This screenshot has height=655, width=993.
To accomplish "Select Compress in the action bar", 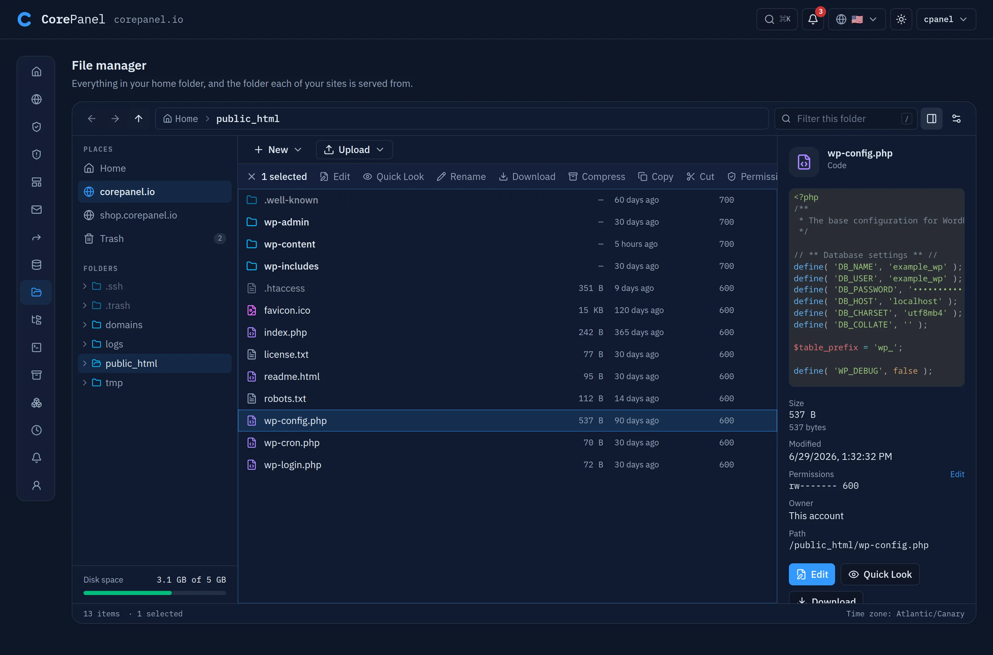I will [596, 177].
